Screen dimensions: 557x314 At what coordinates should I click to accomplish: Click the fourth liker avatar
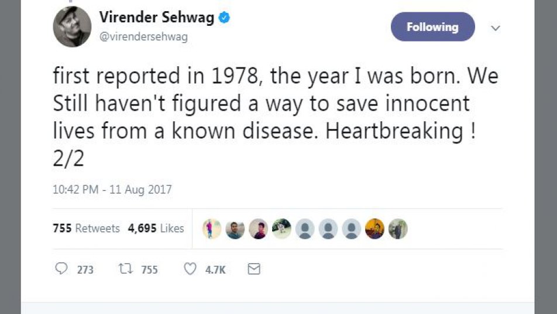(281, 228)
